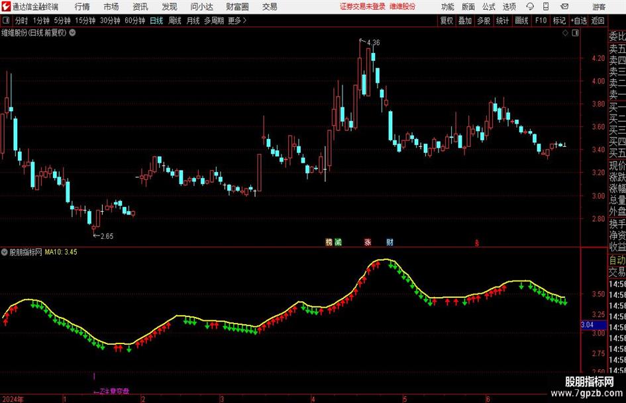626x403 pixels.
Task: Click the red 维维股份 stock name link
Action: pyautogui.click(x=403, y=7)
